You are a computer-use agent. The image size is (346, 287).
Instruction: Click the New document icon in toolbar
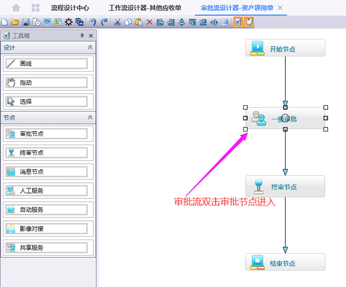[5, 22]
